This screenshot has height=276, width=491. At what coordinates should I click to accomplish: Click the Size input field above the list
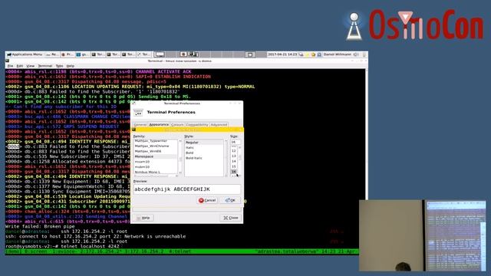(x=236, y=142)
